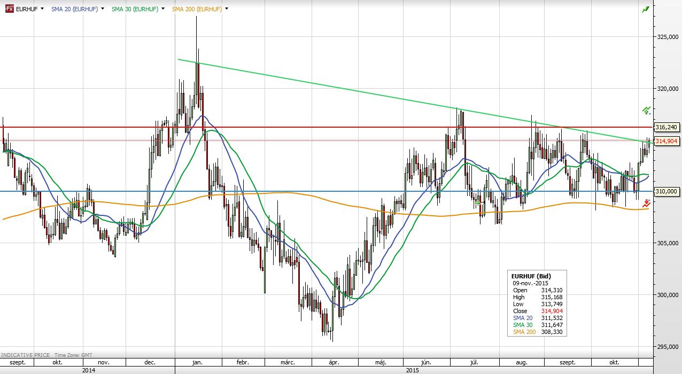This screenshot has height=374, width=682.
Task: Click the High 315,168 value
Action: point(553,297)
